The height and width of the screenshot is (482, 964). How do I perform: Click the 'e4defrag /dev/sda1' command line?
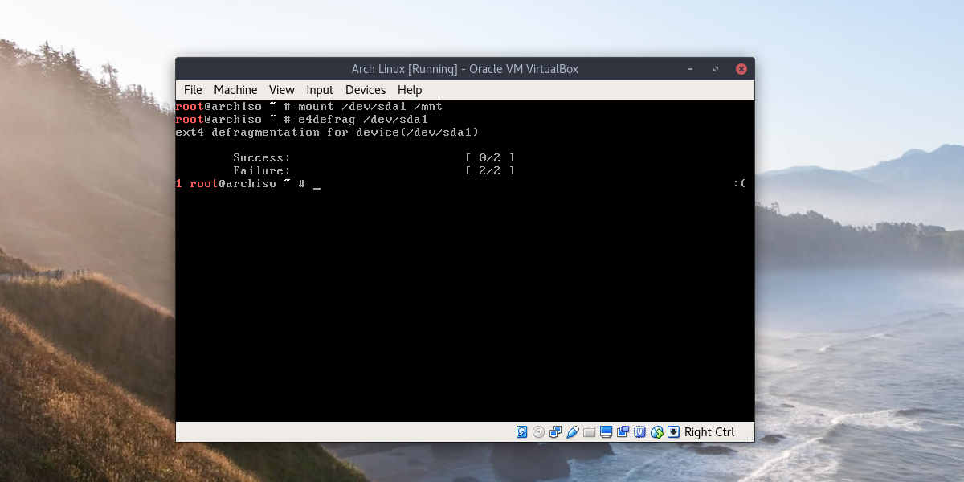click(363, 119)
